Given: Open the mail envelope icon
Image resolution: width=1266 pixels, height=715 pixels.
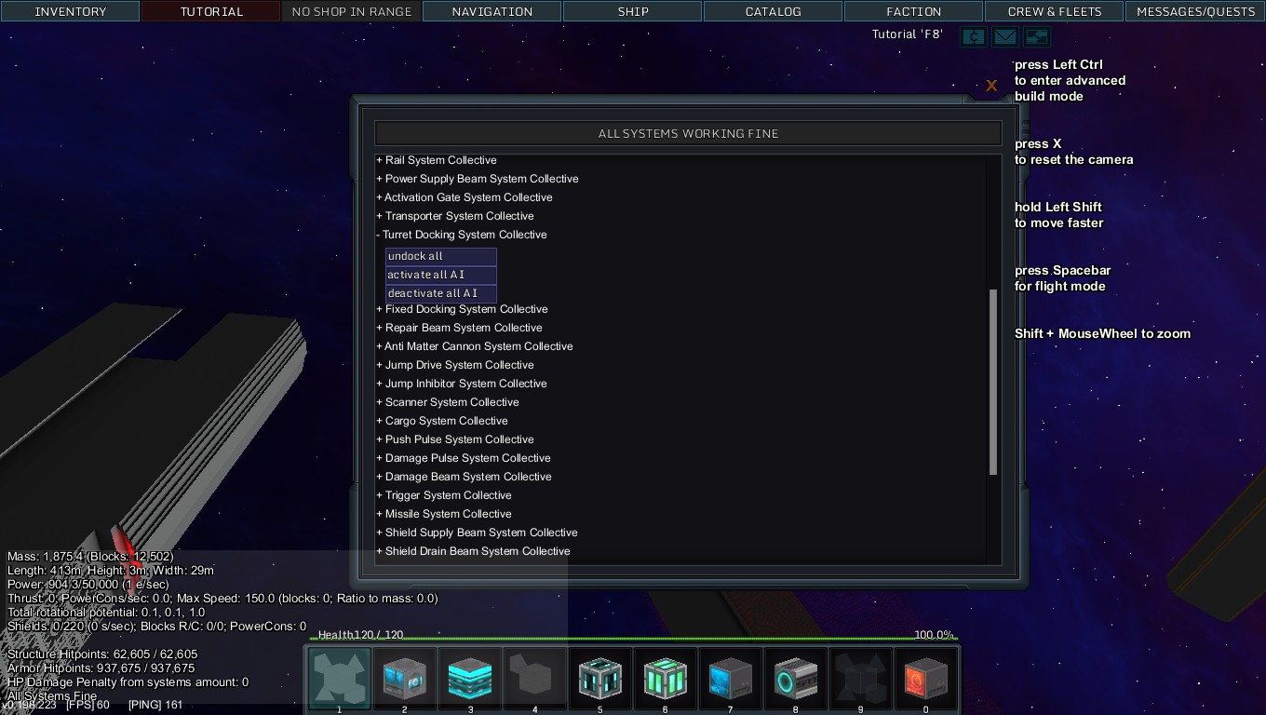Looking at the screenshot, I should [1005, 37].
